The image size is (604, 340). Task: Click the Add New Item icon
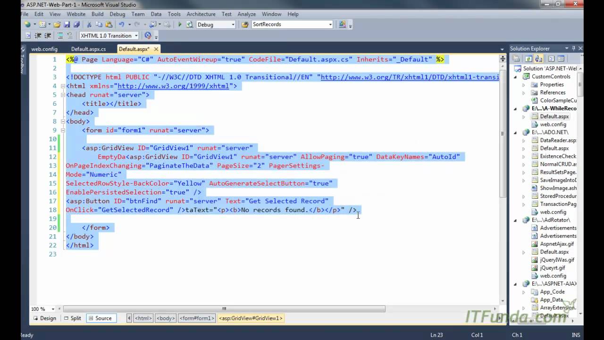tap(42, 25)
